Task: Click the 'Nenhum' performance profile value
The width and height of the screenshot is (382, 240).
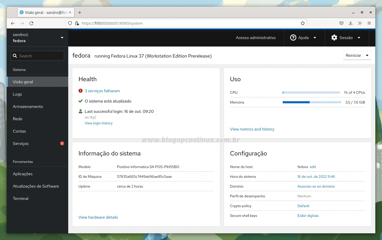Action: click(304, 196)
